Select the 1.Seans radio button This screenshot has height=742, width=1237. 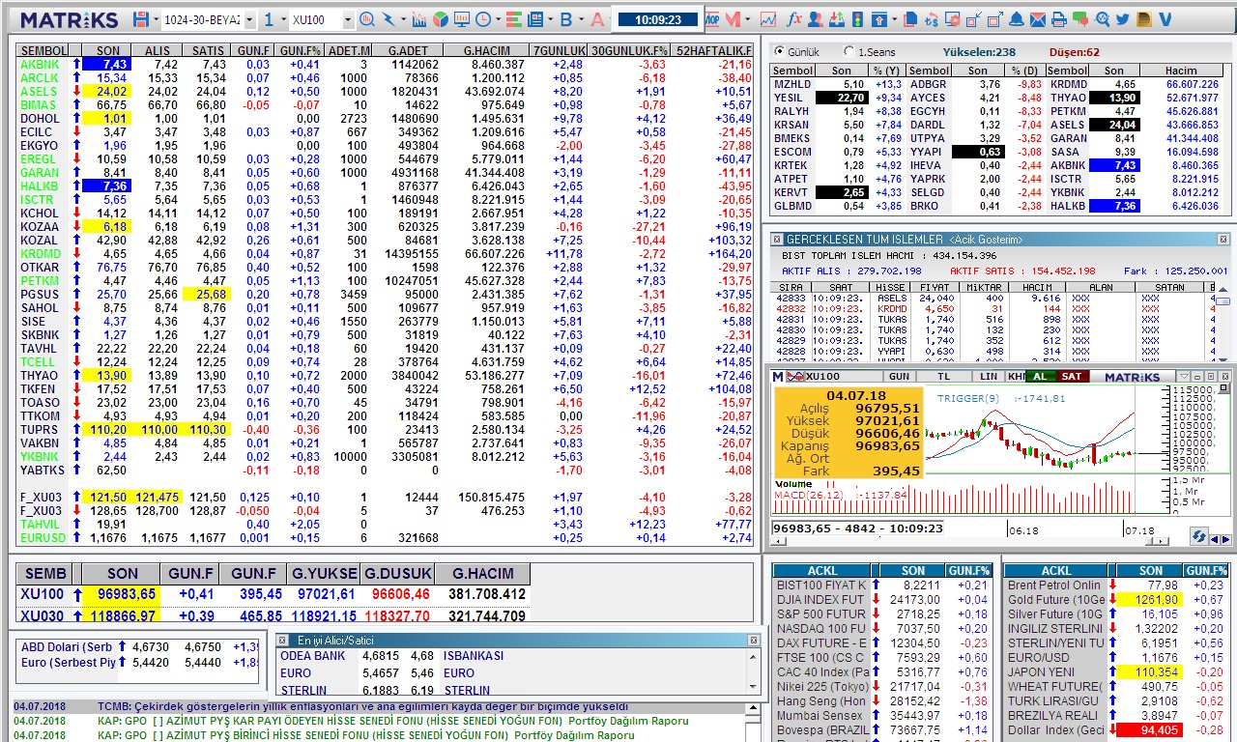click(849, 52)
